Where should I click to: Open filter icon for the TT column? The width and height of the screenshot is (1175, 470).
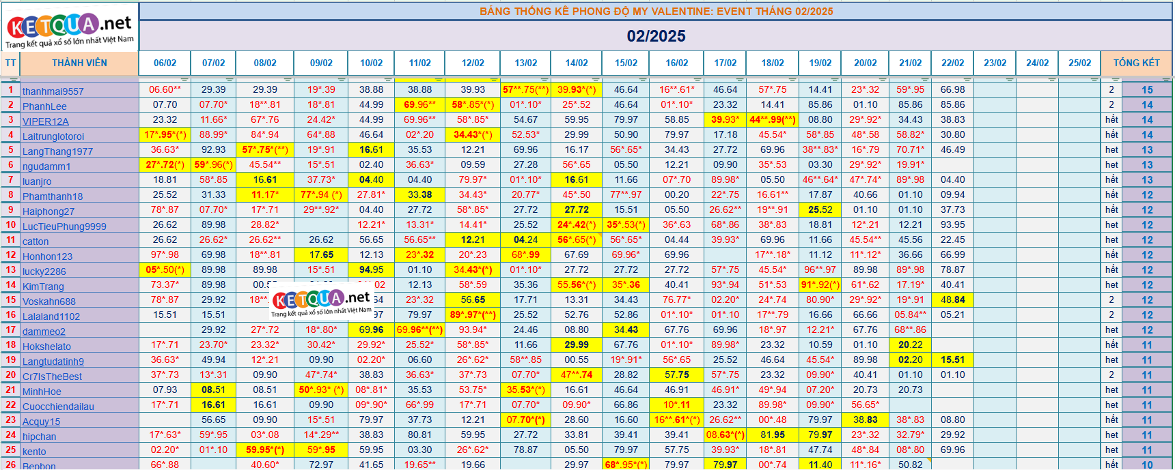pyautogui.click(x=14, y=80)
